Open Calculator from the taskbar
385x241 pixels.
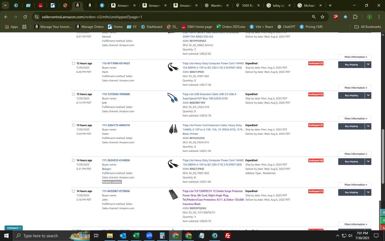tap(162, 236)
